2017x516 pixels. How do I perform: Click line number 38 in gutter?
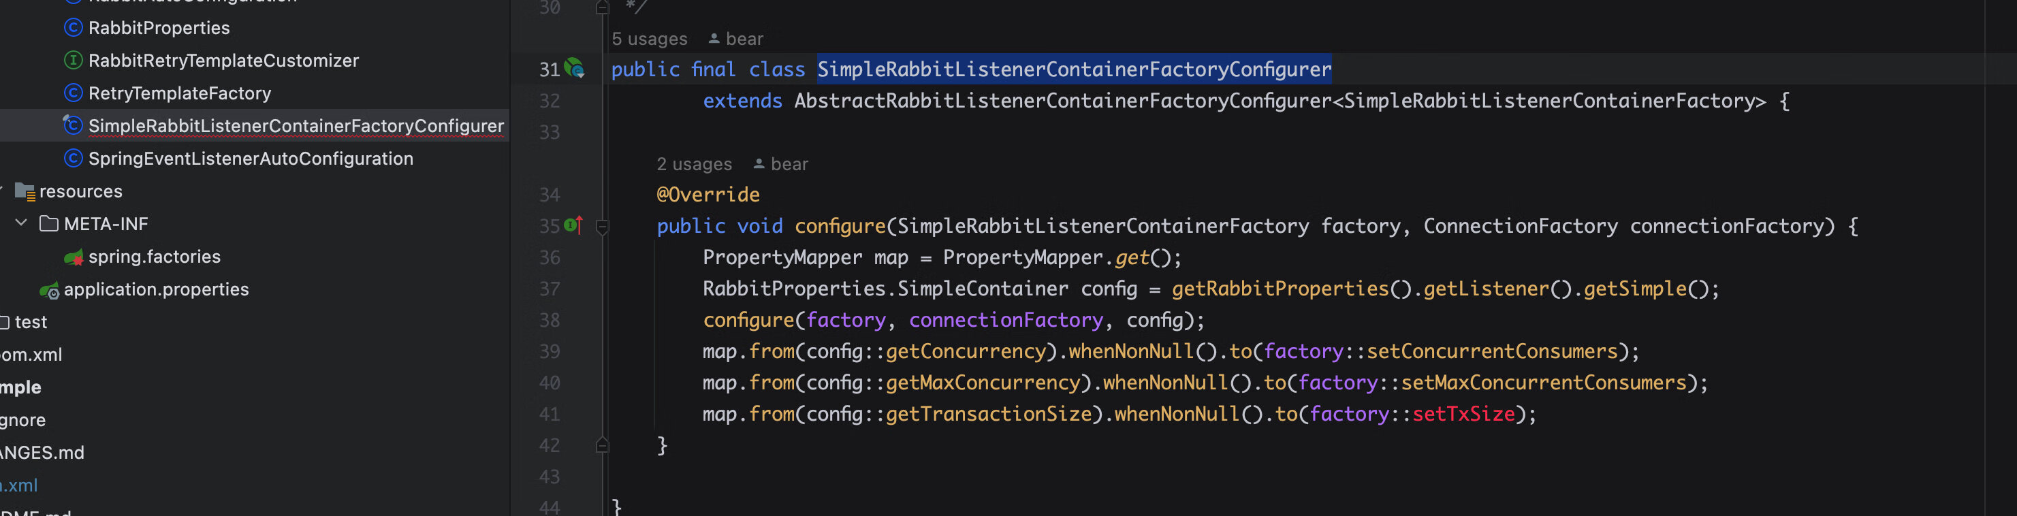click(x=550, y=320)
